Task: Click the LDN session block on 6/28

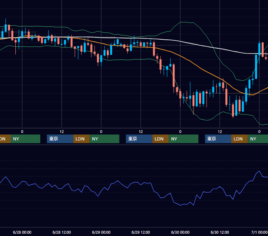Action: [x=81, y=139]
